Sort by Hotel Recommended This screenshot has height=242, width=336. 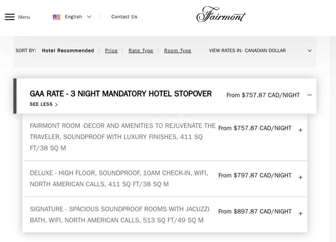[68, 51]
